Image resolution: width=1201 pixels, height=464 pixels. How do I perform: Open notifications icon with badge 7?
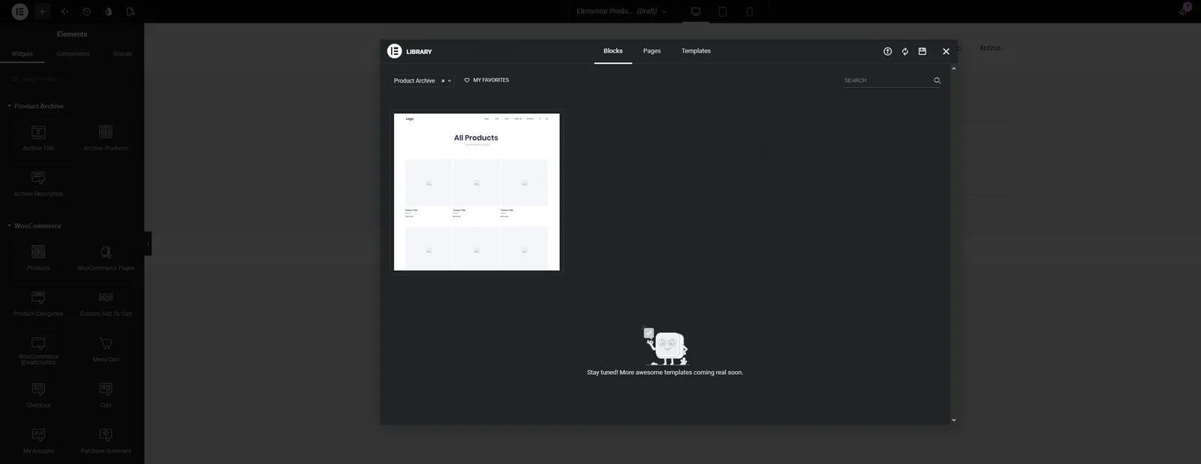pyautogui.click(x=1184, y=11)
